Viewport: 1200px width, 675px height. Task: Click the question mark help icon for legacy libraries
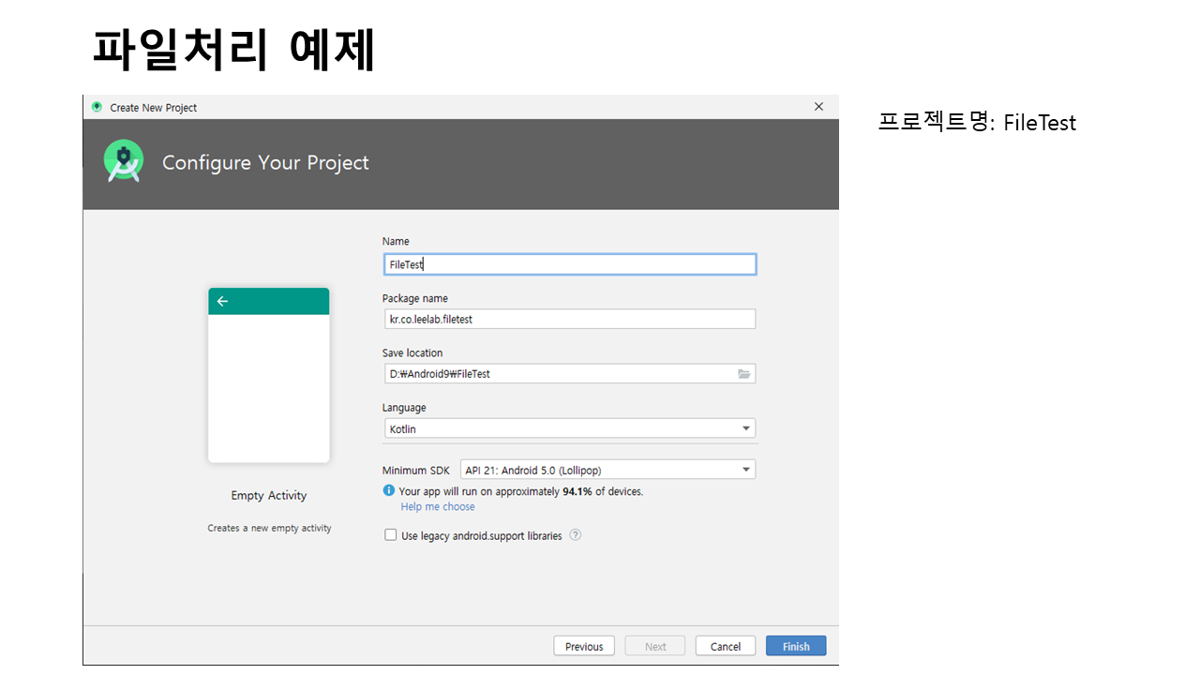point(576,535)
